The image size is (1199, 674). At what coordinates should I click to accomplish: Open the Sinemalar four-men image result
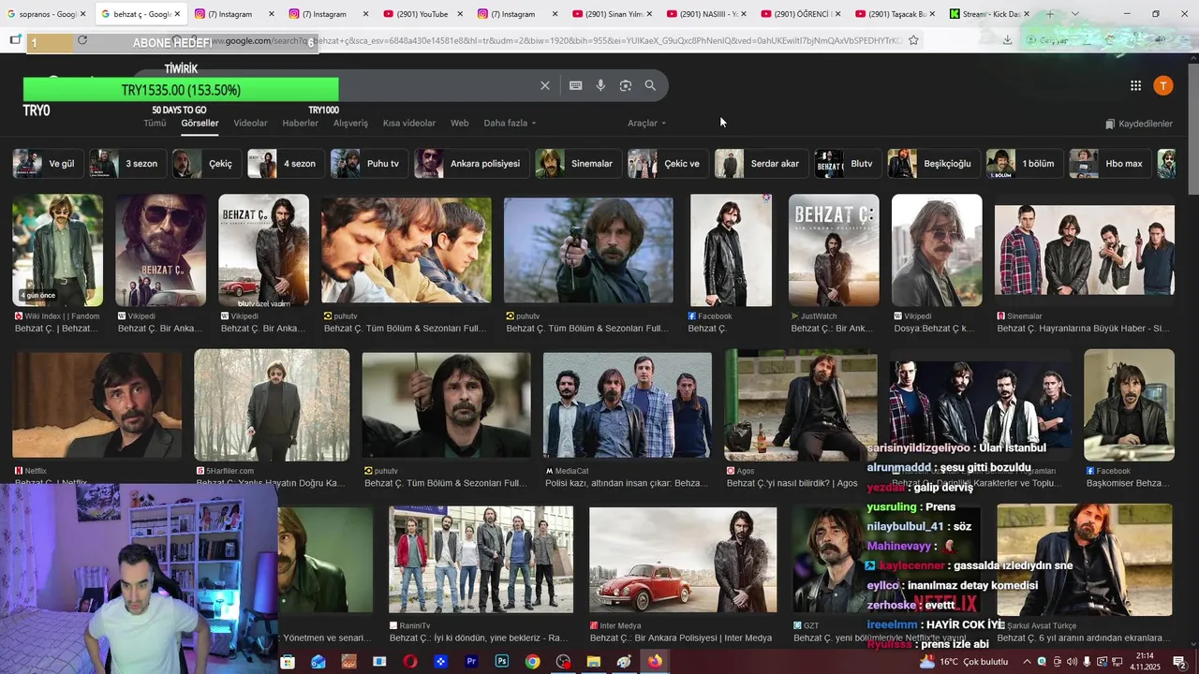coord(1085,250)
